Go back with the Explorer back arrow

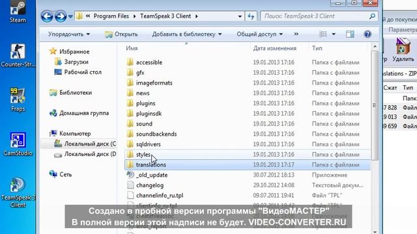pos(47,16)
